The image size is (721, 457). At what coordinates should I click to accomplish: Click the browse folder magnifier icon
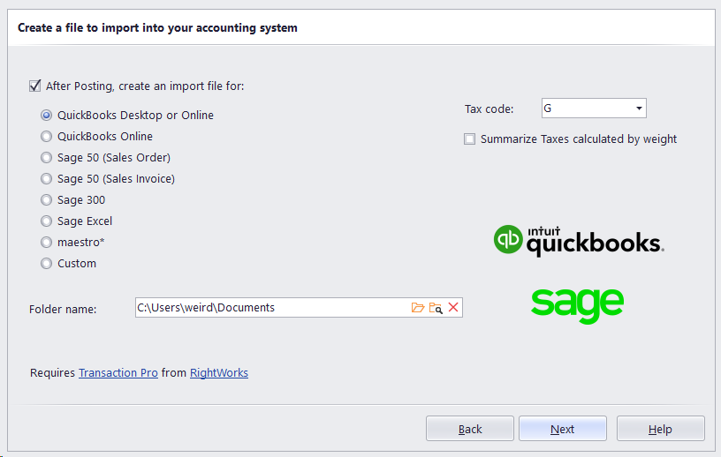[x=436, y=308]
